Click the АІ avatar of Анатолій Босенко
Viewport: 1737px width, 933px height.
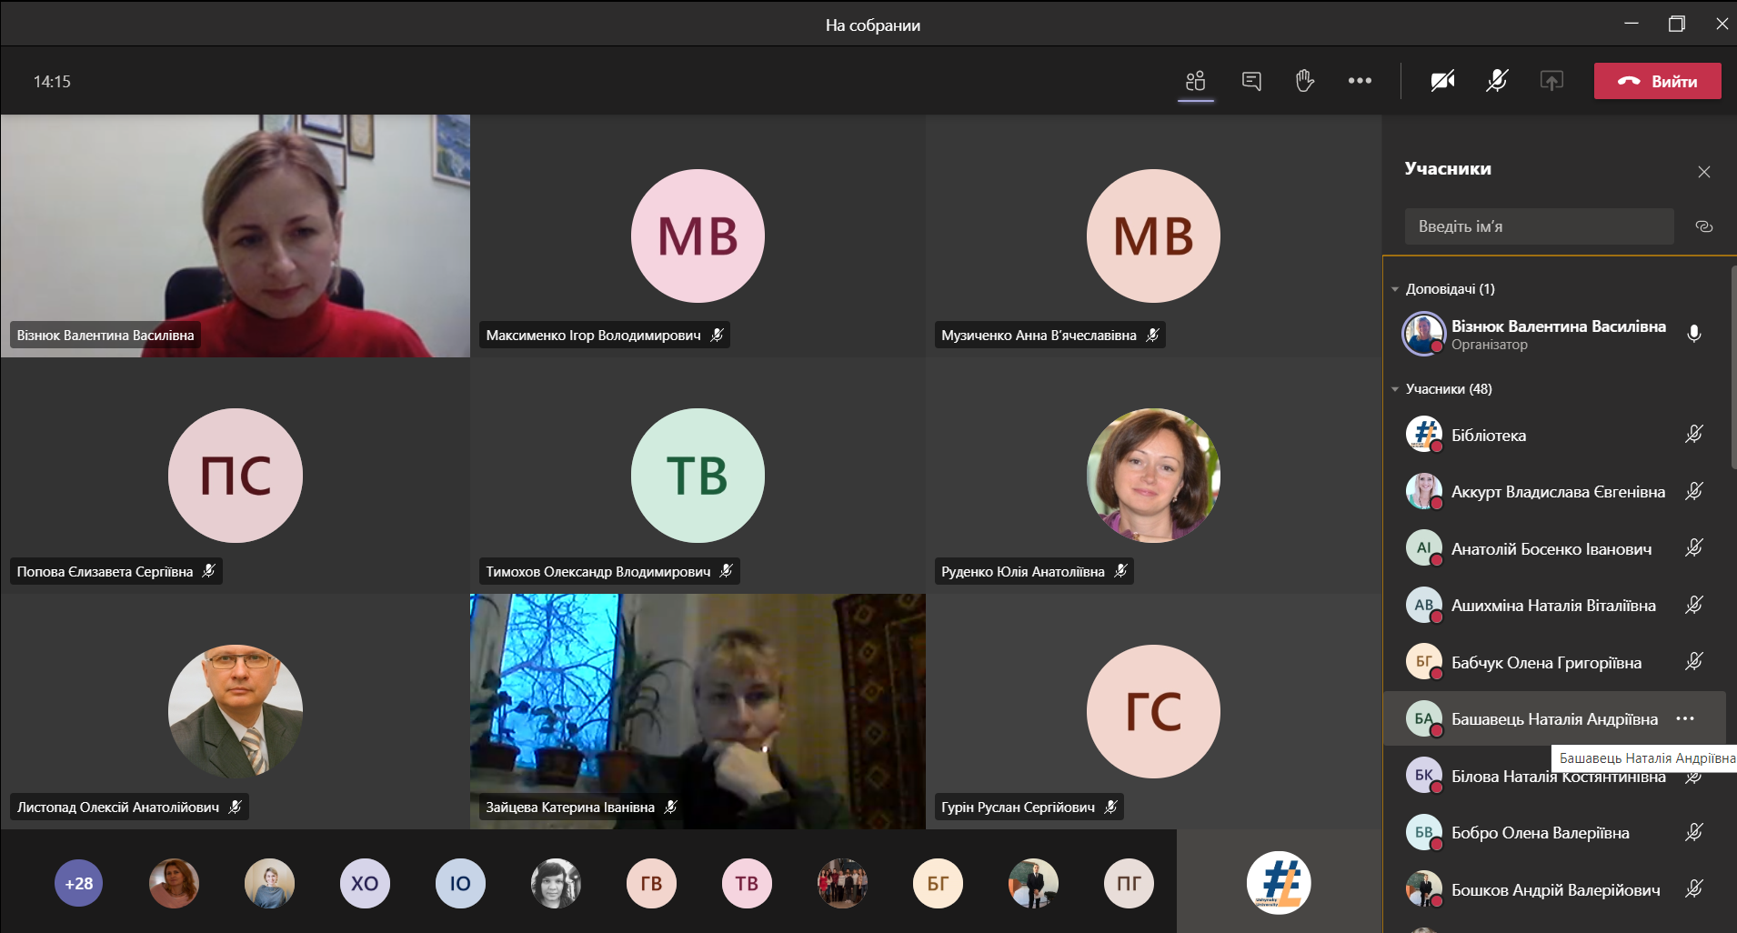click(x=1424, y=548)
